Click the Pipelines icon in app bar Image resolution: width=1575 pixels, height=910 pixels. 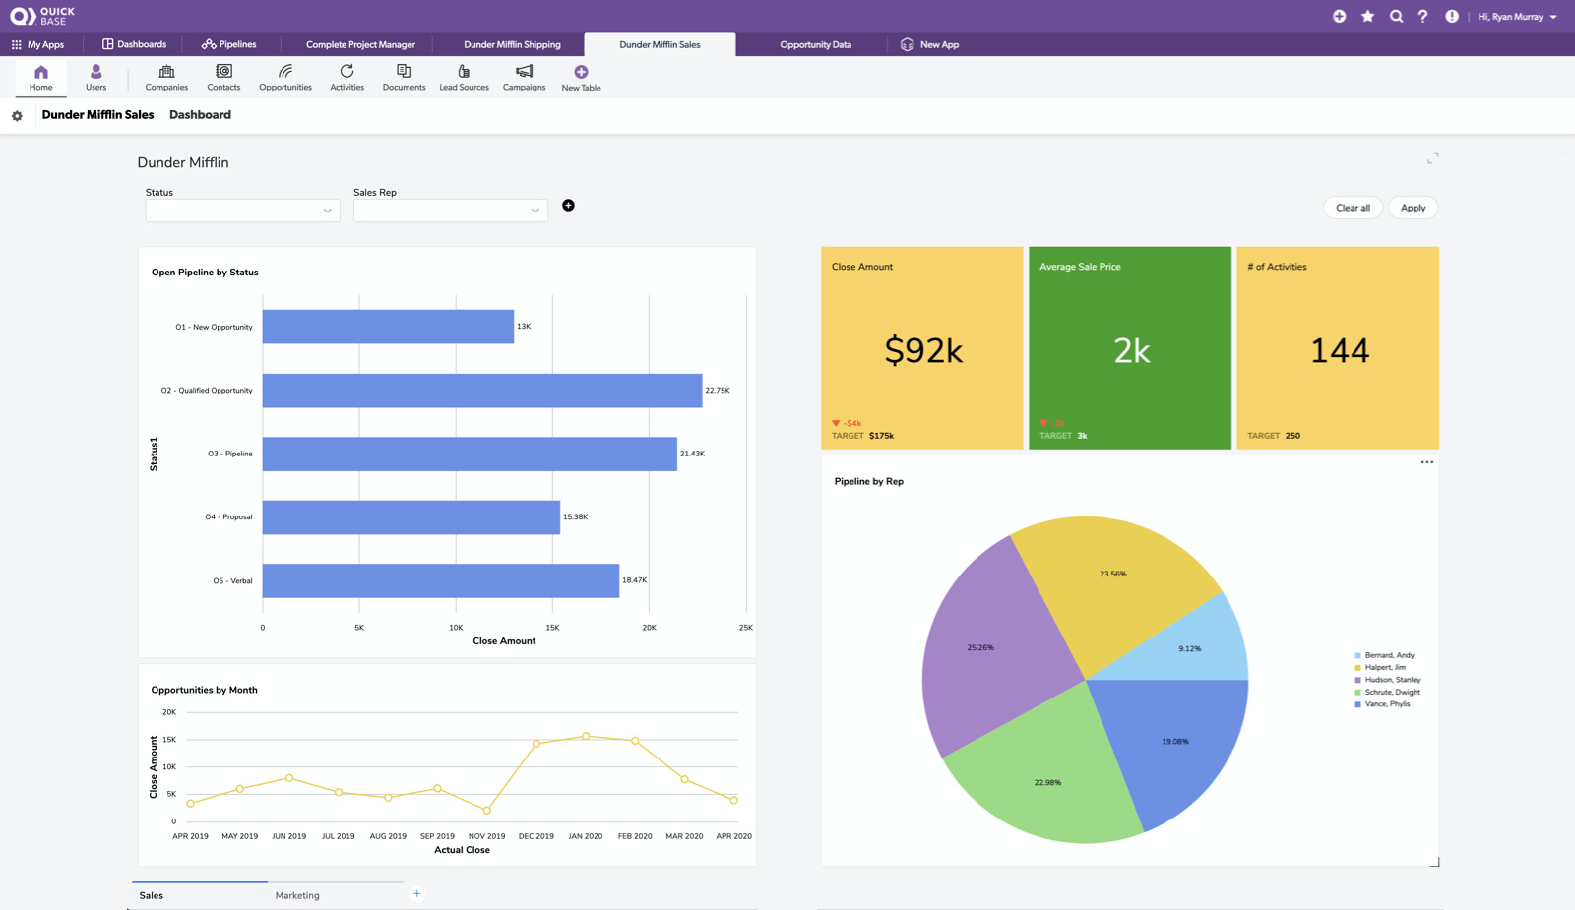209,44
